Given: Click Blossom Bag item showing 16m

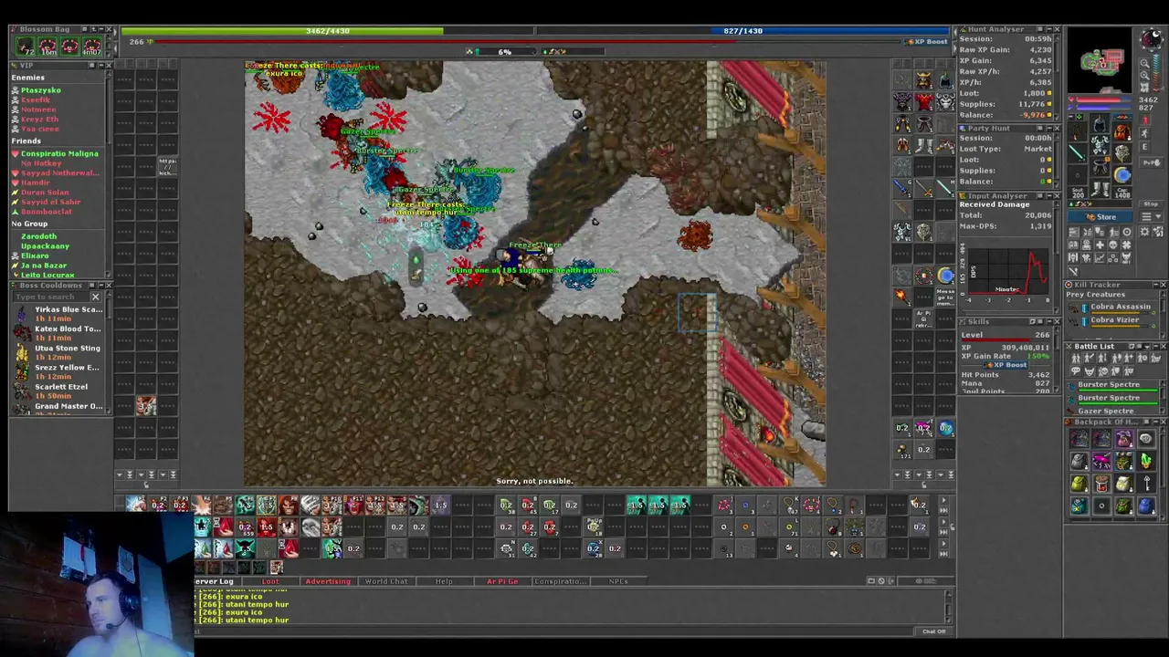Looking at the screenshot, I should tap(47, 47).
